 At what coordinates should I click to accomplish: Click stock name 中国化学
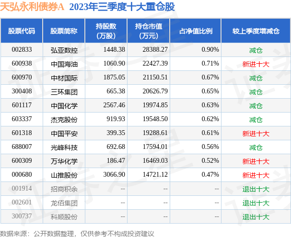(x=64, y=106)
